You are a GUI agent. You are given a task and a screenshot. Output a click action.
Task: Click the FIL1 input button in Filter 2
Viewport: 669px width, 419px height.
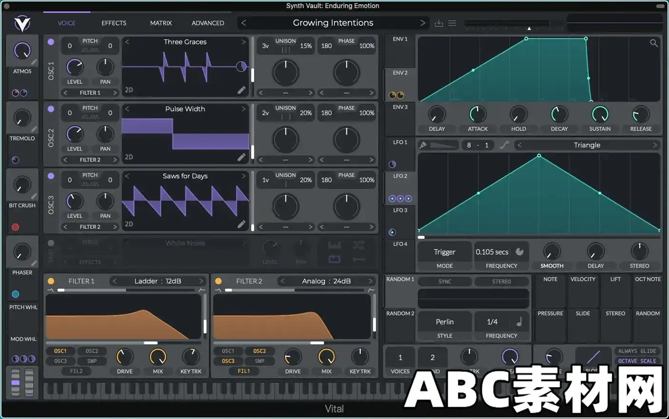(244, 371)
